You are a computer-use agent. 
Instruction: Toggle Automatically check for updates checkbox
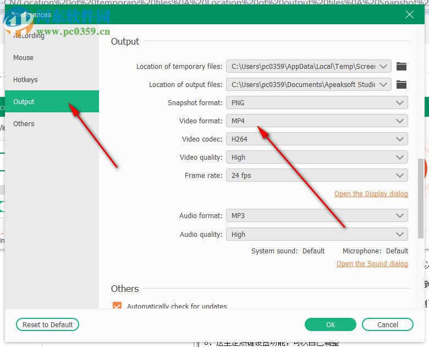pos(117,305)
